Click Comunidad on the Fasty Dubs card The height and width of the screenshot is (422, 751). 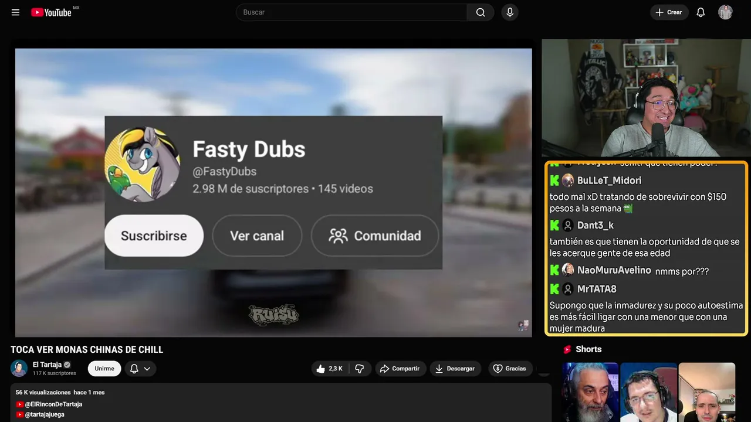point(375,236)
